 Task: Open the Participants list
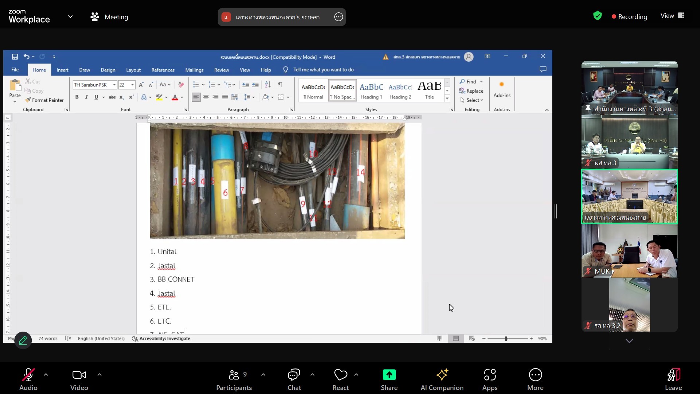234,379
